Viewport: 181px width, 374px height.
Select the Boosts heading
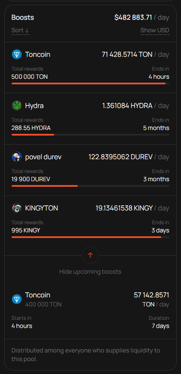click(x=23, y=17)
